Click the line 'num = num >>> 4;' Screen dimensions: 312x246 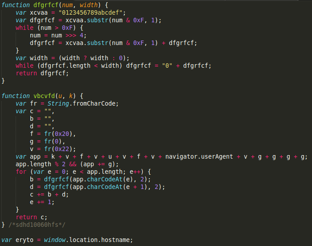point(58,35)
